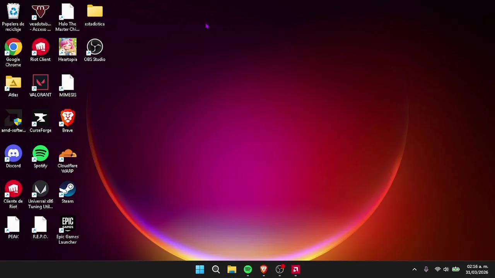The width and height of the screenshot is (495, 278).
Task: Select the VALORANT desktop icon
Action: (x=40, y=86)
